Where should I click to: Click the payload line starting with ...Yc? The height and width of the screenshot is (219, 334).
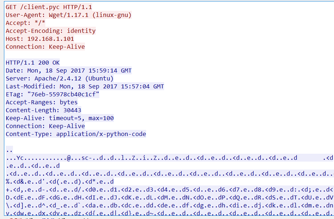[151, 158]
